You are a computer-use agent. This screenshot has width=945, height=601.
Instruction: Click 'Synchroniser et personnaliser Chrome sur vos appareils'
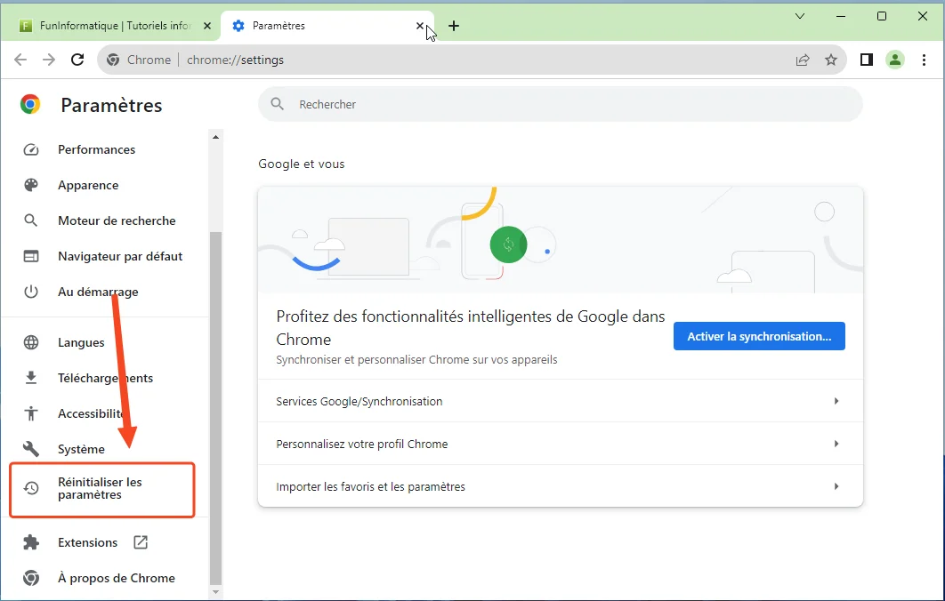coord(416,359)
